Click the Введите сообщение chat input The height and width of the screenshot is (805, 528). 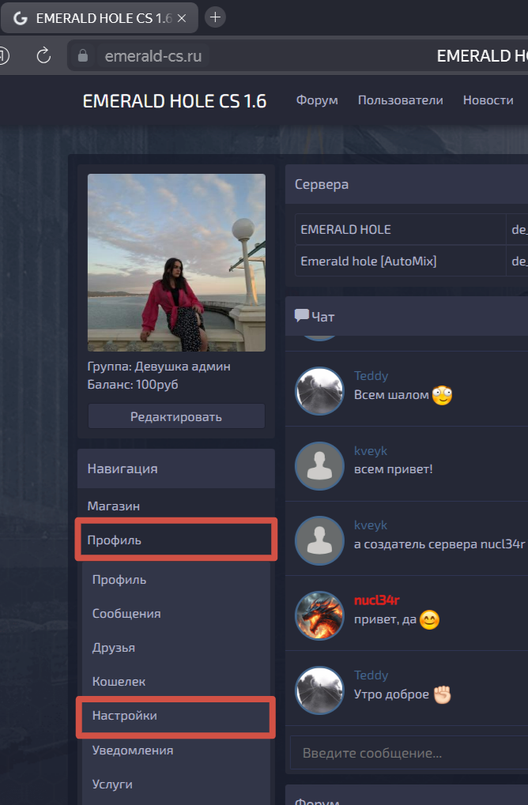tap(409, 753)
